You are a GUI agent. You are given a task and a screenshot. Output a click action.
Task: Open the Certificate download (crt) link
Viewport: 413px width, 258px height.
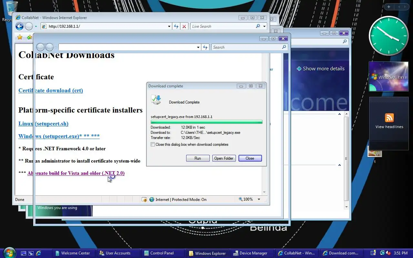pyautogui.click(x=51, y=90)
